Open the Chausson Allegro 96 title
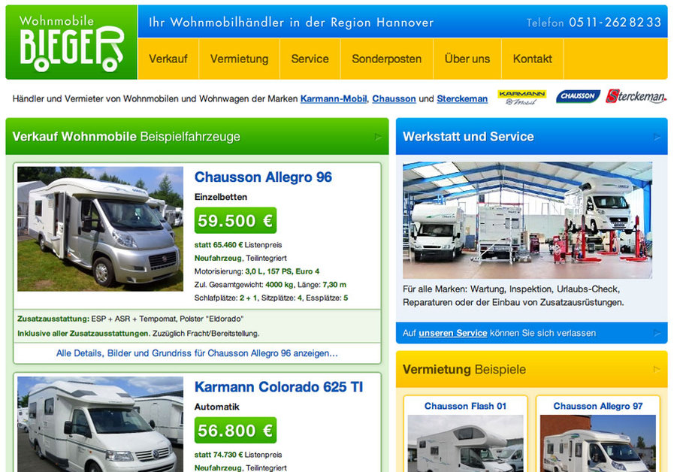This screenshot has height=472, width=674. point(263,177)
